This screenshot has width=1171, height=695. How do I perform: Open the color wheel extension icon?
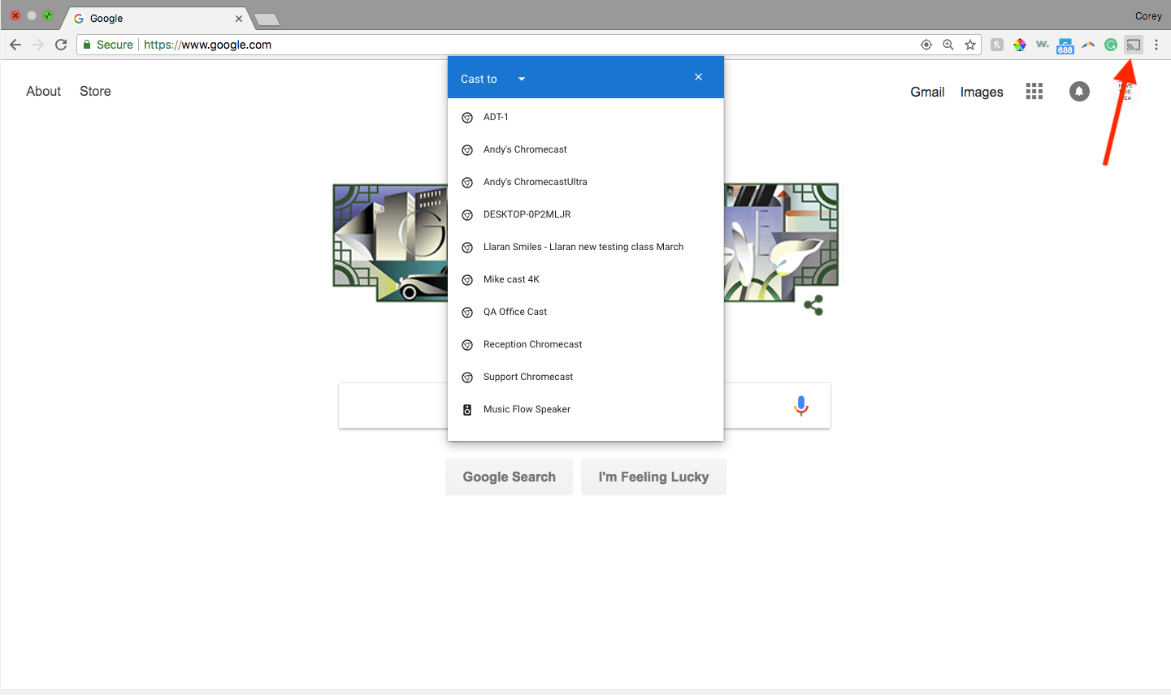(x=1020, y=45)
